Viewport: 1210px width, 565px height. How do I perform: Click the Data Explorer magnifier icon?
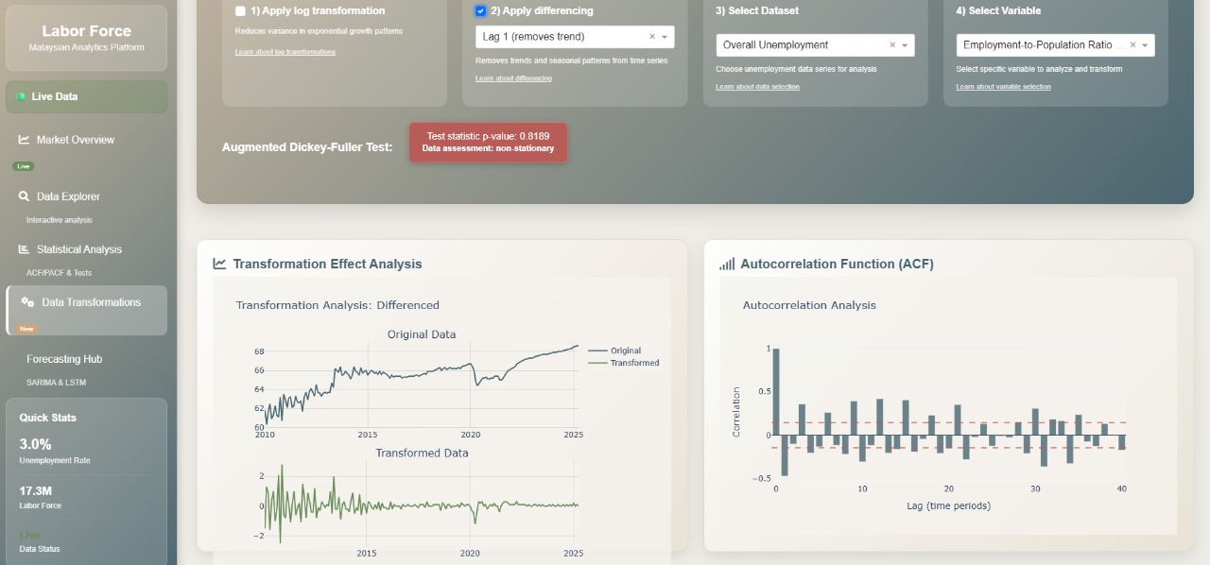24,197
